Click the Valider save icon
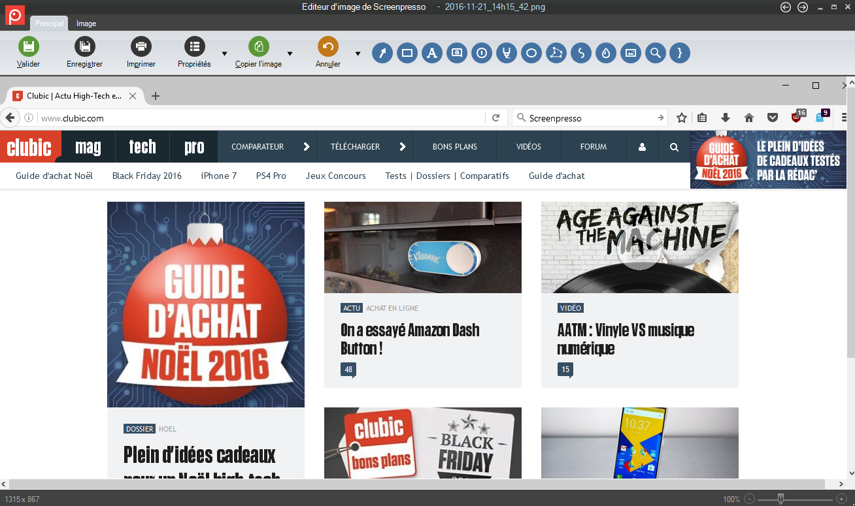The image size is (855, 506). coord(28,46)
